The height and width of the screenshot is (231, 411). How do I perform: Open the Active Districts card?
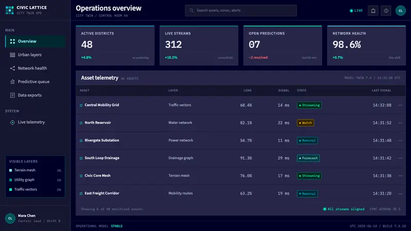tap(115, 46)
